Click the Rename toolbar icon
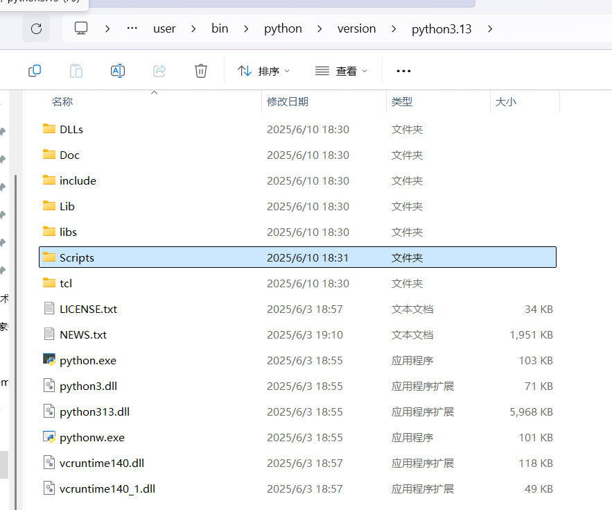 point(118,71)
